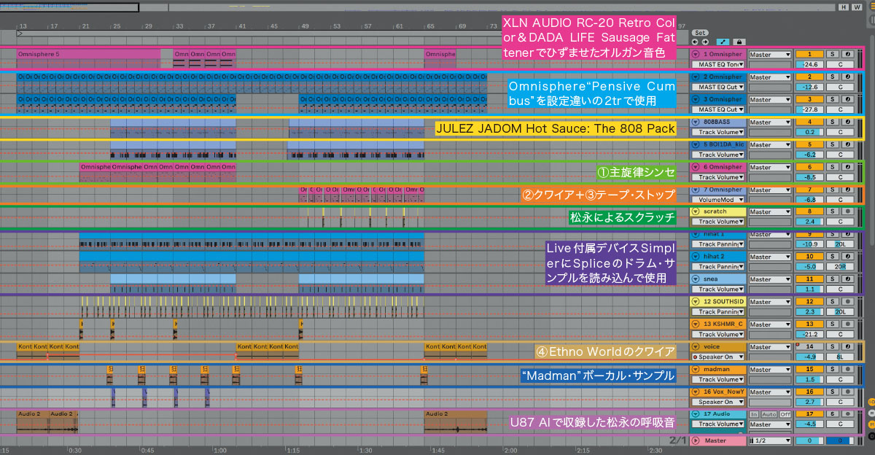Arm the 808BASS track for recording

(x=848, y=122)
